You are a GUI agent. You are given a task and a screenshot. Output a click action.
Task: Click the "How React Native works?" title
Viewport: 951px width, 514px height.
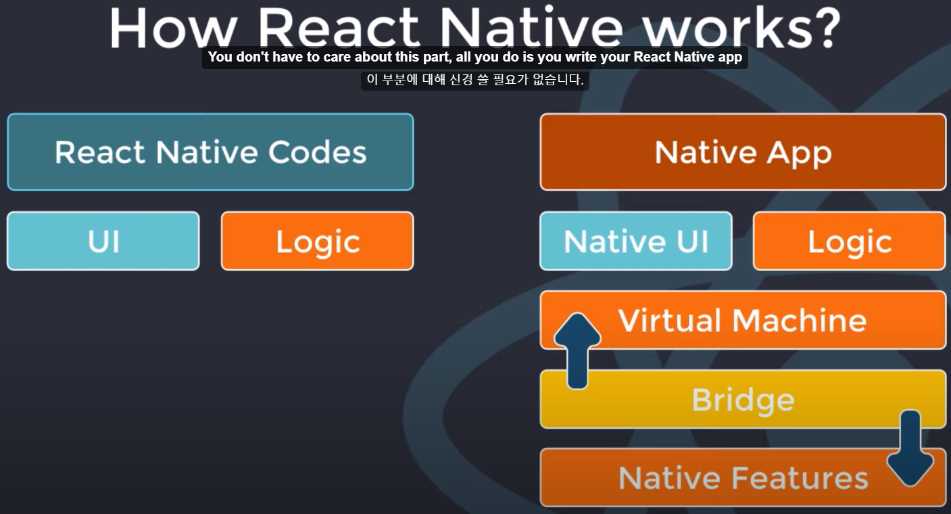[x=475, y=27]
